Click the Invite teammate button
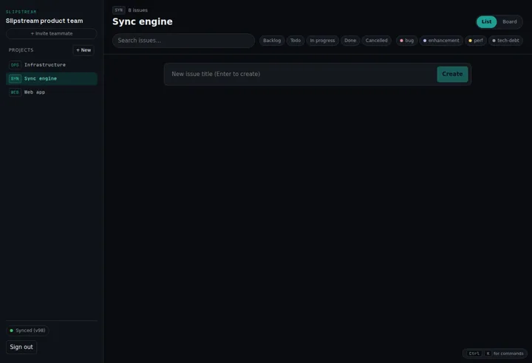532x363 pixels. 52,33
